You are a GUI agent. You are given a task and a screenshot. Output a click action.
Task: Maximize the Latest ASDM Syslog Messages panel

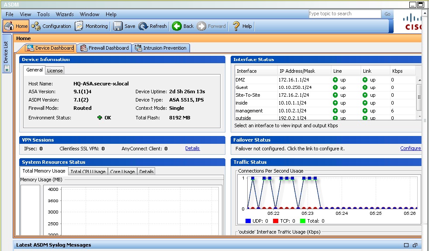pyautogui.click(x=406, y=245)
